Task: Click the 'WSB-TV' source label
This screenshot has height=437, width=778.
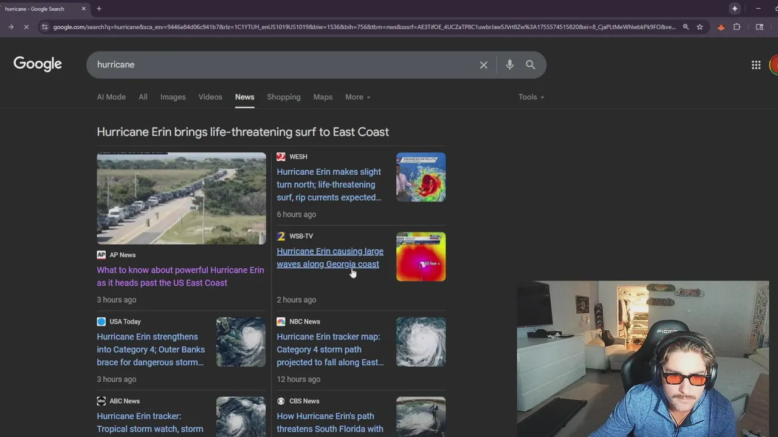Action: click(301, 236)
